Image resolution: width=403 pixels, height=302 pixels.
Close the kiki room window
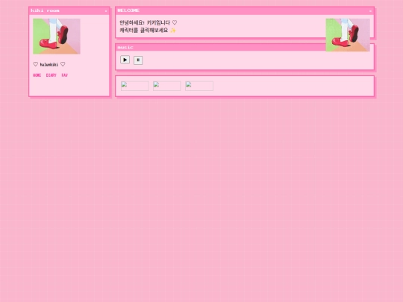click(106, 11)
